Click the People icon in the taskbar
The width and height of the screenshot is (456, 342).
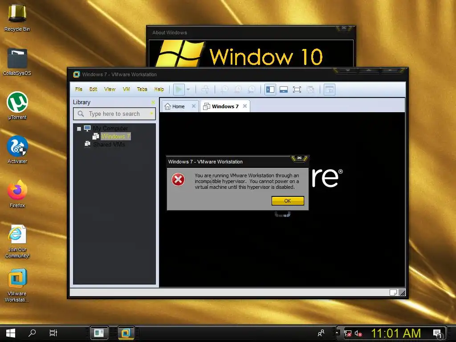tap(321, 333)
